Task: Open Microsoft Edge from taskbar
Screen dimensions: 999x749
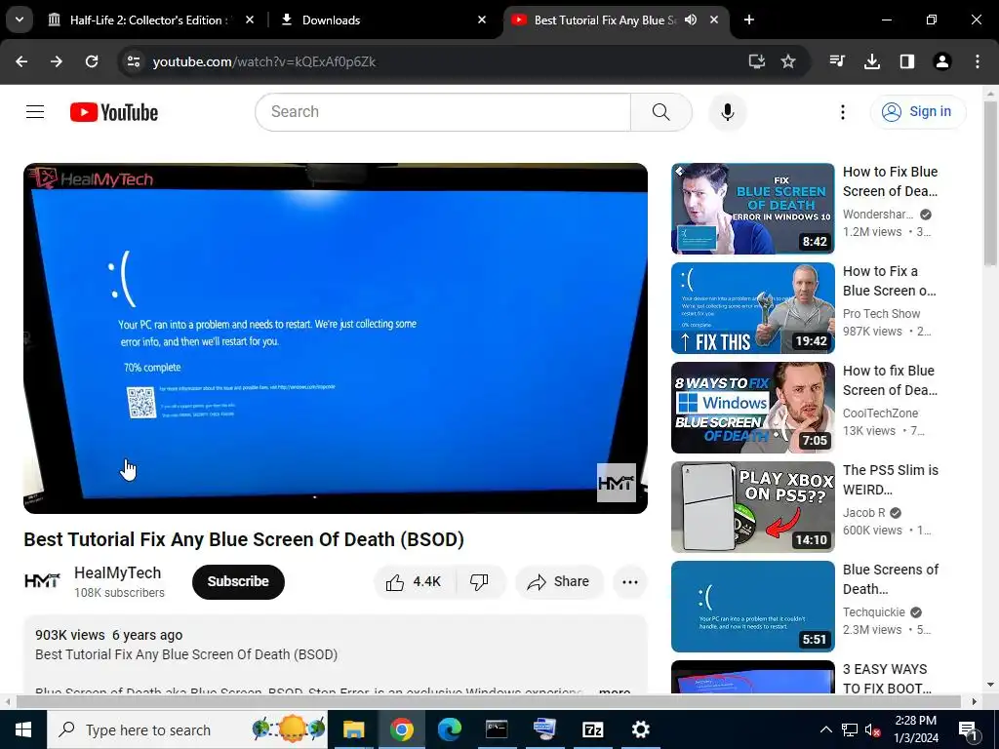Action: pyautogui.click(x=449, y=729)
